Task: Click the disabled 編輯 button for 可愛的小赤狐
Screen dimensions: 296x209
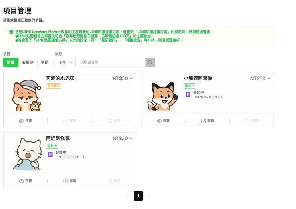Action: pyautogui.click(x=70, y=121)
